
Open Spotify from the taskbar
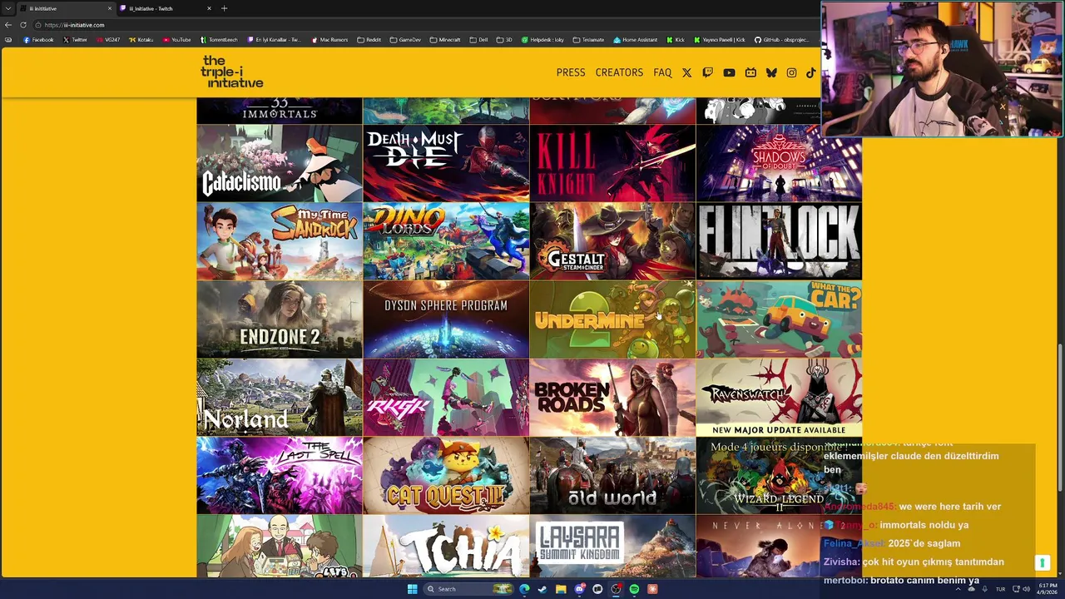[634, 589]
